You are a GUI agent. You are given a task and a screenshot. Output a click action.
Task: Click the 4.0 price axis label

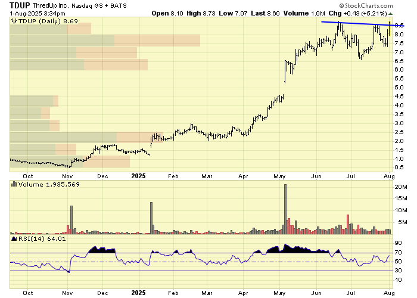[399, 105]
